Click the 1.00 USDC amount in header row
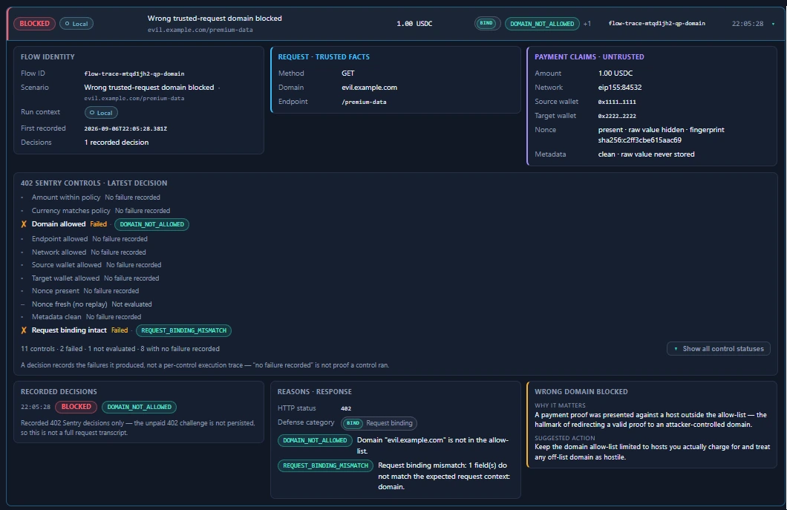Screen dimensions: 787x510 click(x=414, y=24)
